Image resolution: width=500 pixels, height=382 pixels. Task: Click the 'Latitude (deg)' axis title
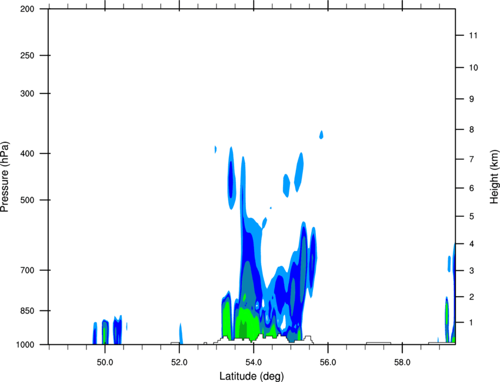[x=252, y=376]
